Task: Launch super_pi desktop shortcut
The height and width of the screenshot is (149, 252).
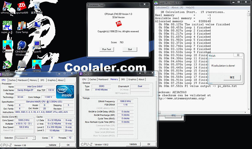Action: click(7, 27)
